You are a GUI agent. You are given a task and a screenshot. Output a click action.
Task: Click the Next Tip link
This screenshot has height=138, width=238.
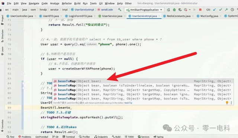(x=128, y=103)
